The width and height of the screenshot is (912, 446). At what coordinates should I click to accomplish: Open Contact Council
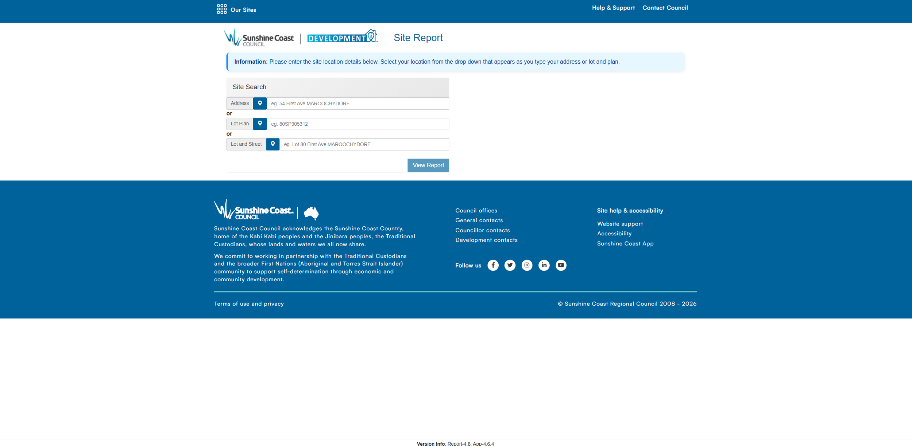pos(665,8)
